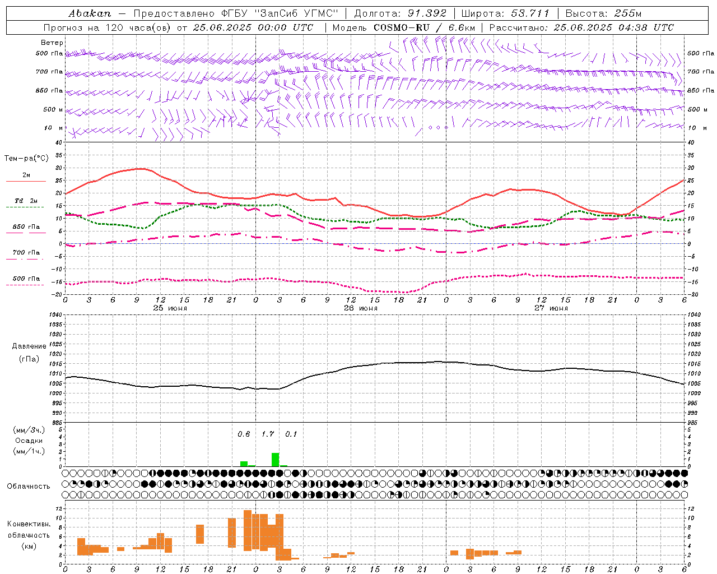The image size is (717, 574).
Task: Click the latitude value Широта: 53.711
Action: [505, 13]
